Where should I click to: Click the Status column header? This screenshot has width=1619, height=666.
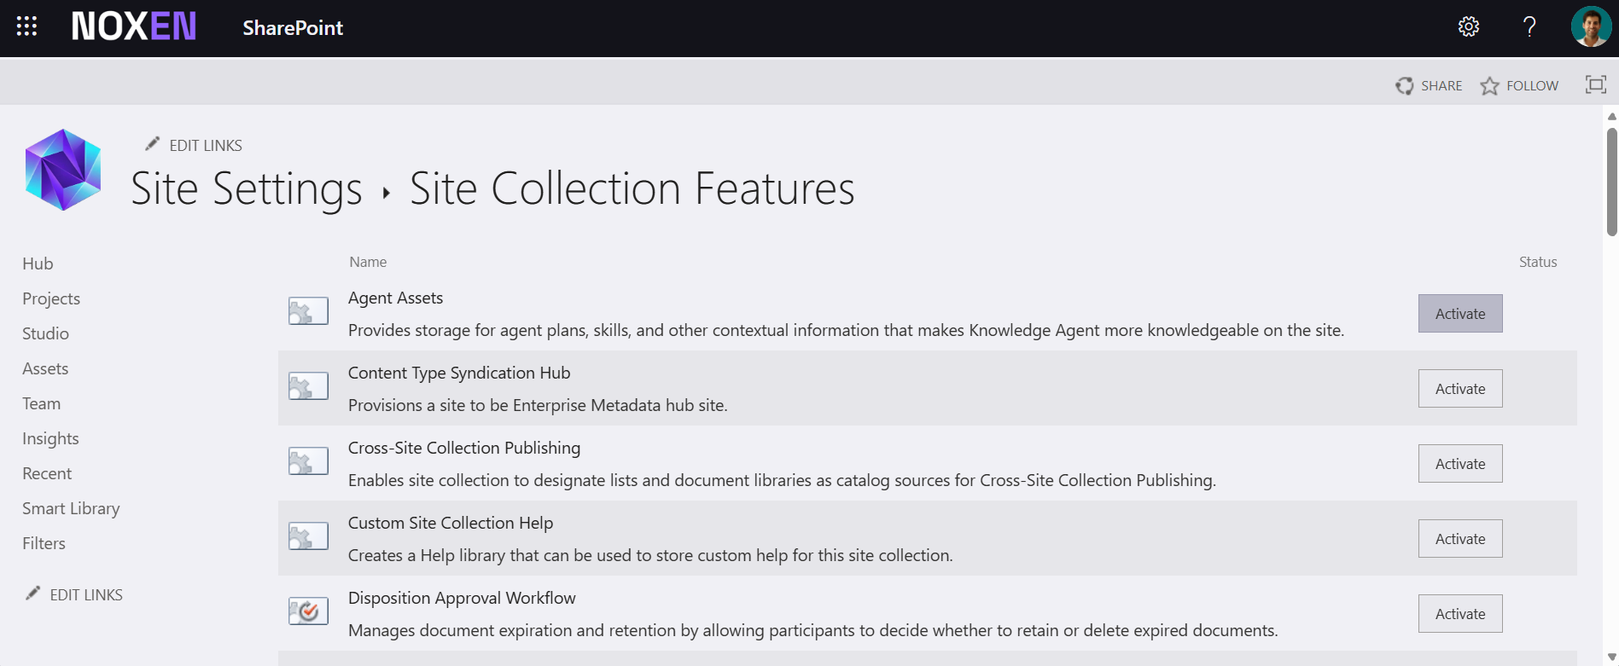[1538, 262]
